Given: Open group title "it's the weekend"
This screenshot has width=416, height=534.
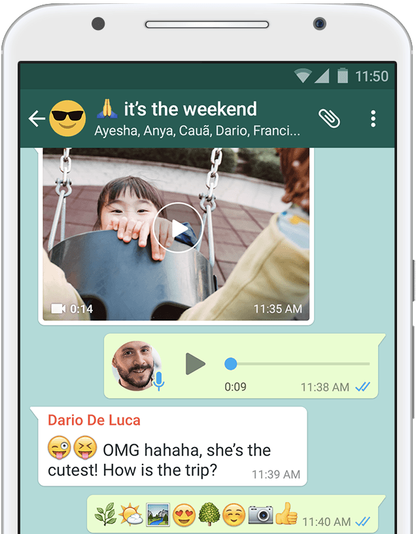Looking at the screenshot, I should click(x=190, y=109).
